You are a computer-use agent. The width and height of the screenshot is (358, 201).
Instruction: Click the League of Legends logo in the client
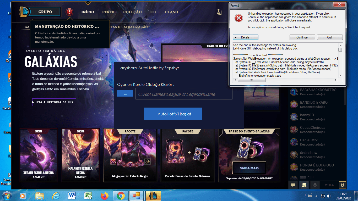pyautogui.click(x=23, y=12)
